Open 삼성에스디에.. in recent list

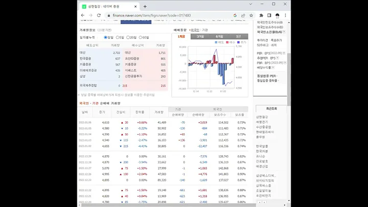[266, 176]
